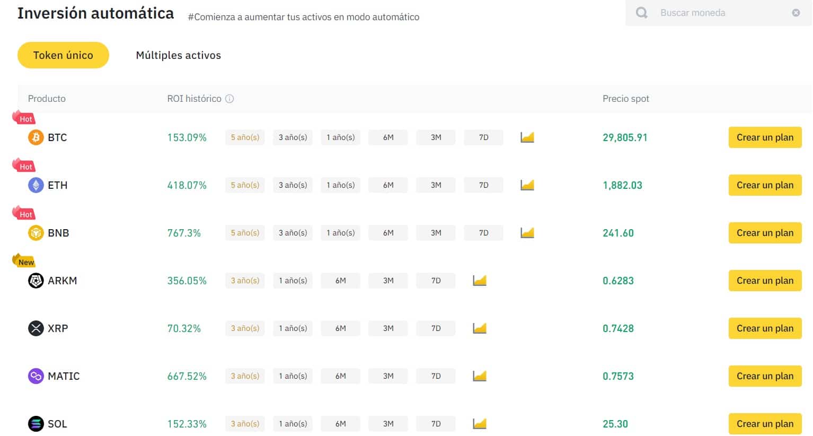Create a plan for ETH
This screenshot has width=813, height=436.
(x=765, y=185)
